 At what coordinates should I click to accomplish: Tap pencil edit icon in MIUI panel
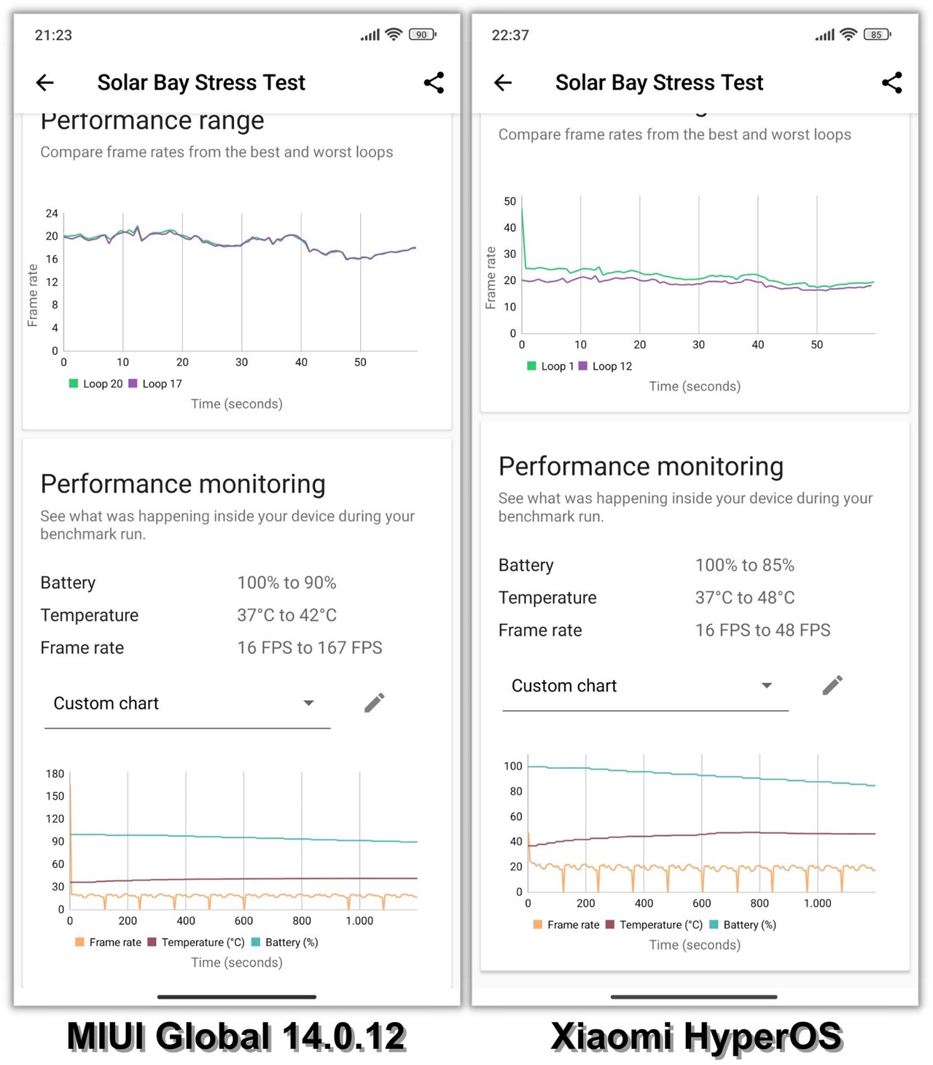(374, 703)
